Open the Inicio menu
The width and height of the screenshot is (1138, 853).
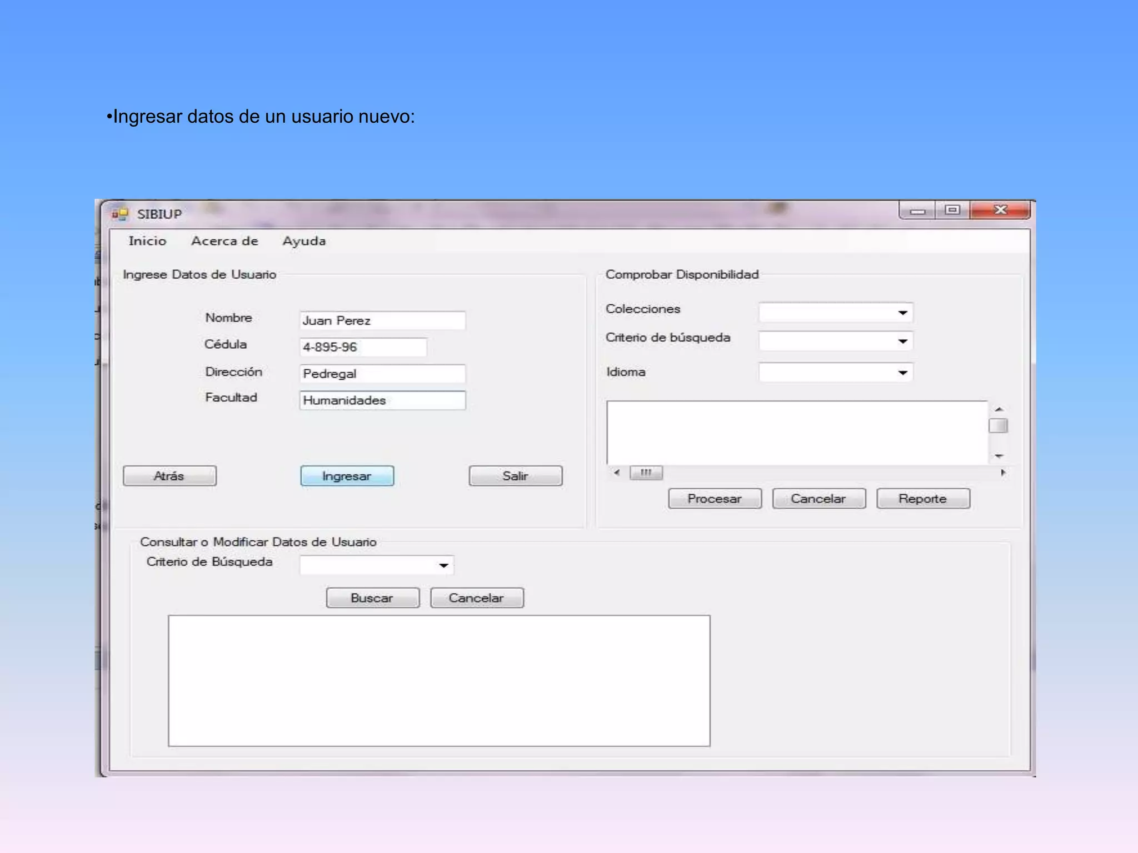147,241
